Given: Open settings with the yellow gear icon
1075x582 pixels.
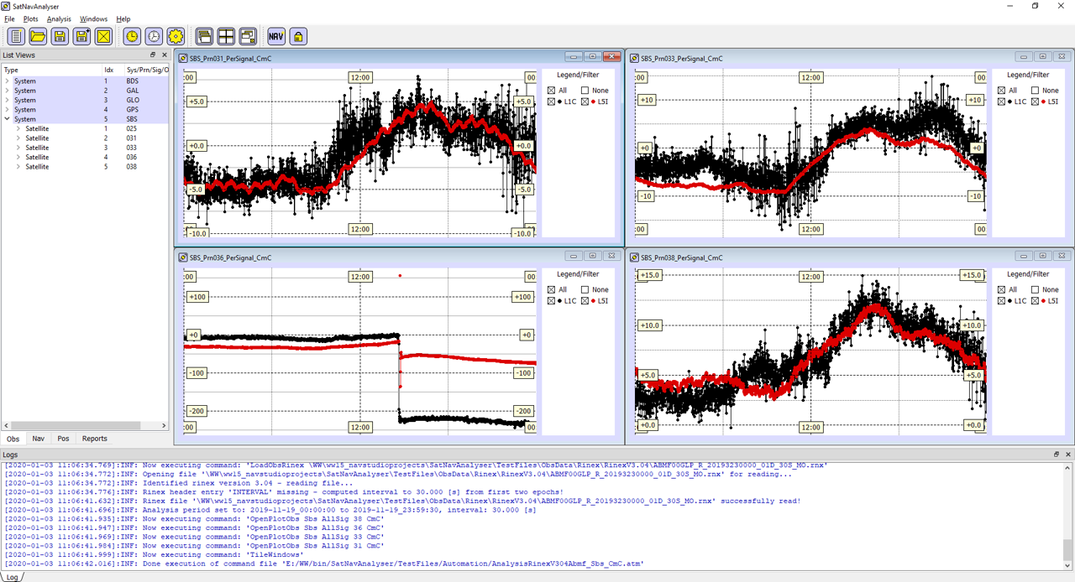Looking at the screenshot, I should tap(175, 36).
